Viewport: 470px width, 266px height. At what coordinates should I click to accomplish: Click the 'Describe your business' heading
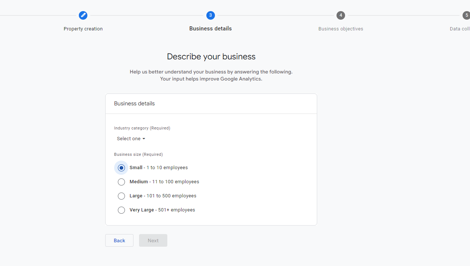click(x=211, y=57)
